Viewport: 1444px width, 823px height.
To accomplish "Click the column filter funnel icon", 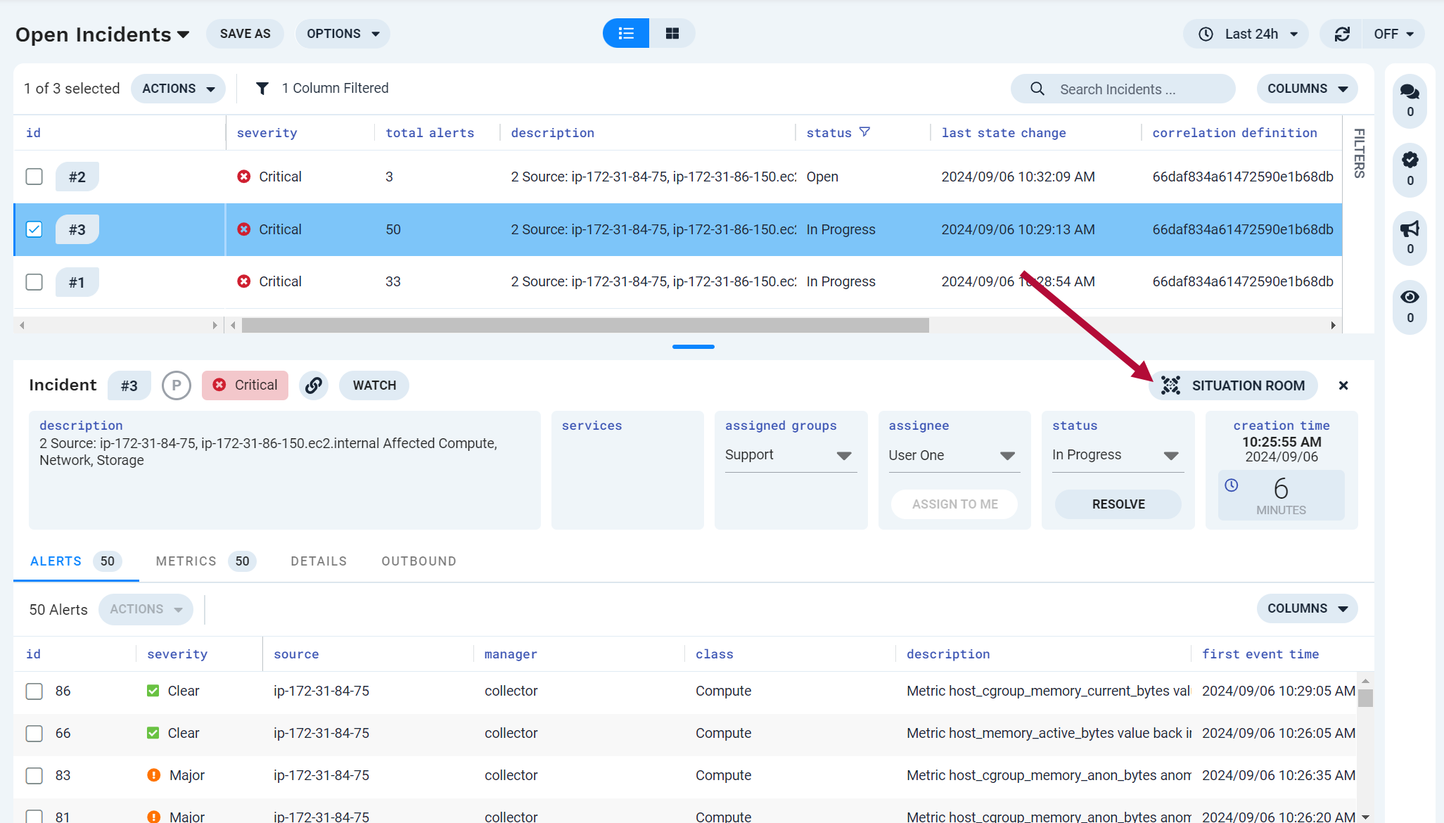I will [262, 88].
